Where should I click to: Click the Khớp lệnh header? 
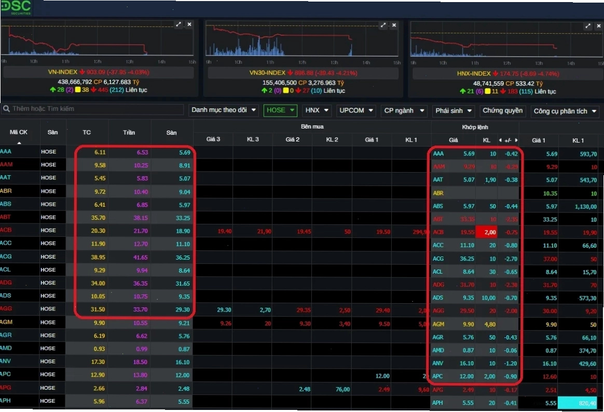click(x=475, y=127)
